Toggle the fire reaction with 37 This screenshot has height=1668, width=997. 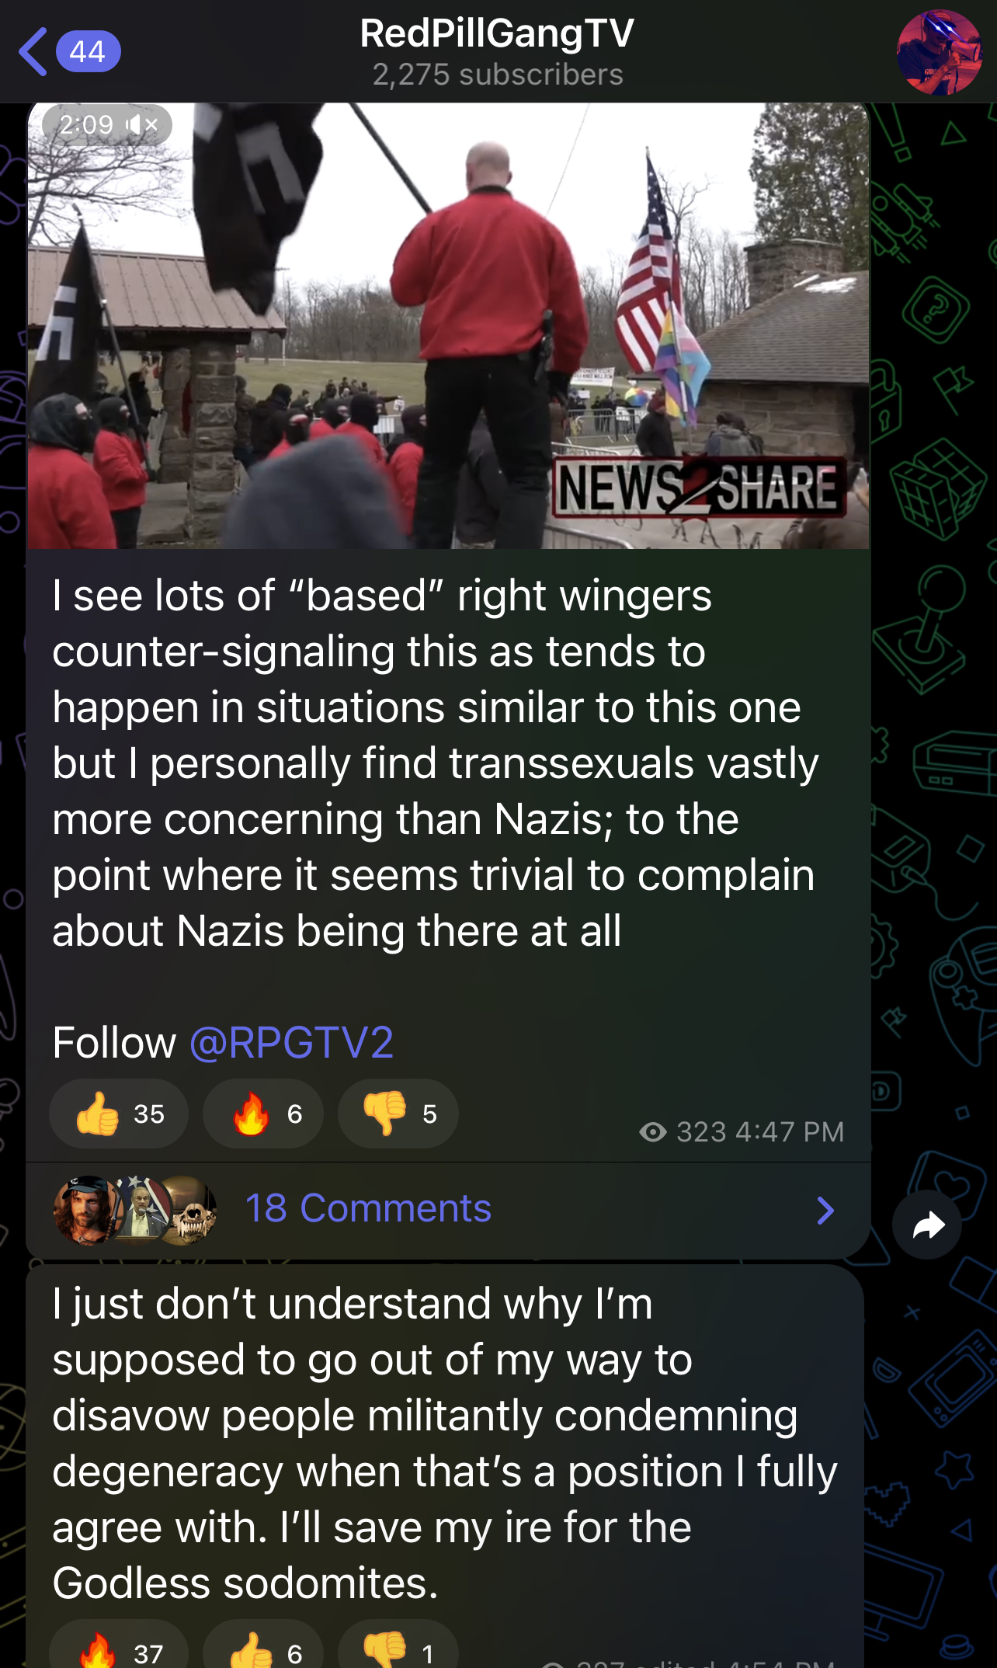point(118,1646)
